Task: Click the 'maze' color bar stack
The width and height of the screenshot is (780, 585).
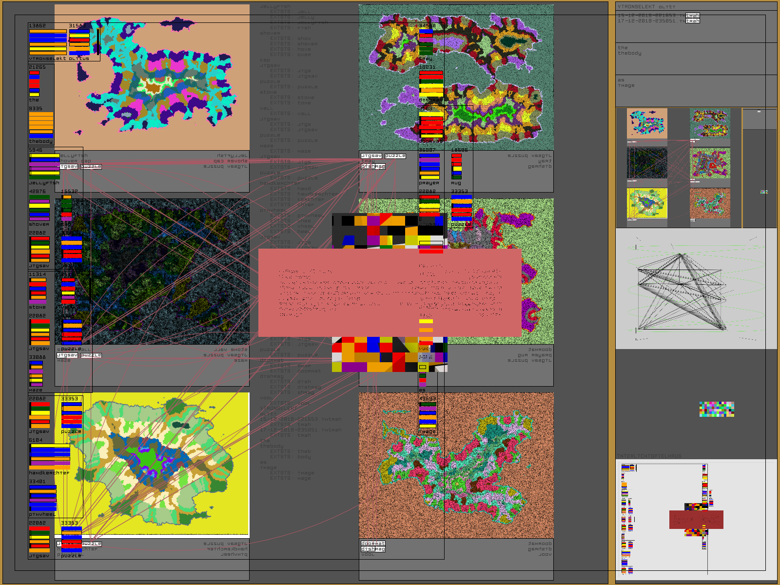Action: tap(36, 373)
